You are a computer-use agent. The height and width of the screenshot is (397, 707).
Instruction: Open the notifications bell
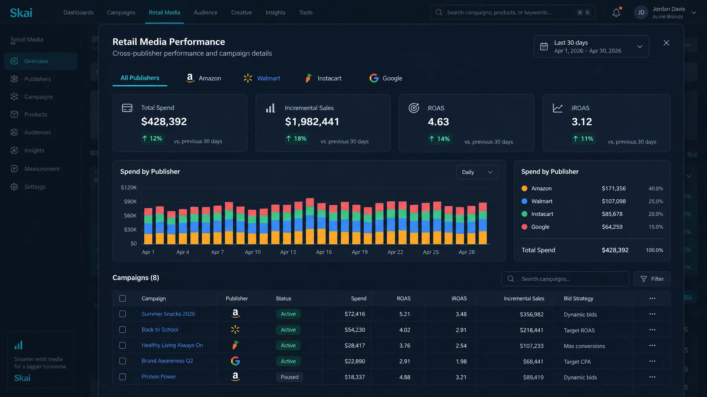(616, 13)
